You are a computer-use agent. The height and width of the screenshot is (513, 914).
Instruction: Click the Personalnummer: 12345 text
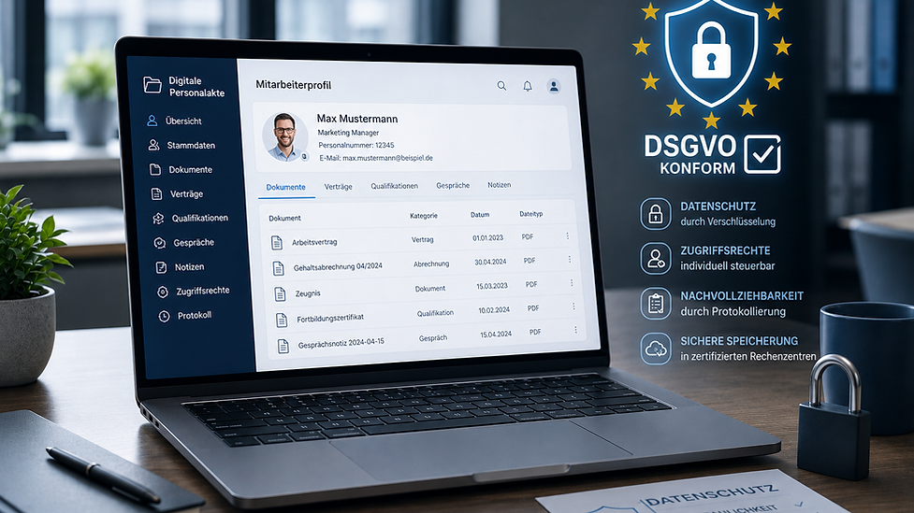356,145
